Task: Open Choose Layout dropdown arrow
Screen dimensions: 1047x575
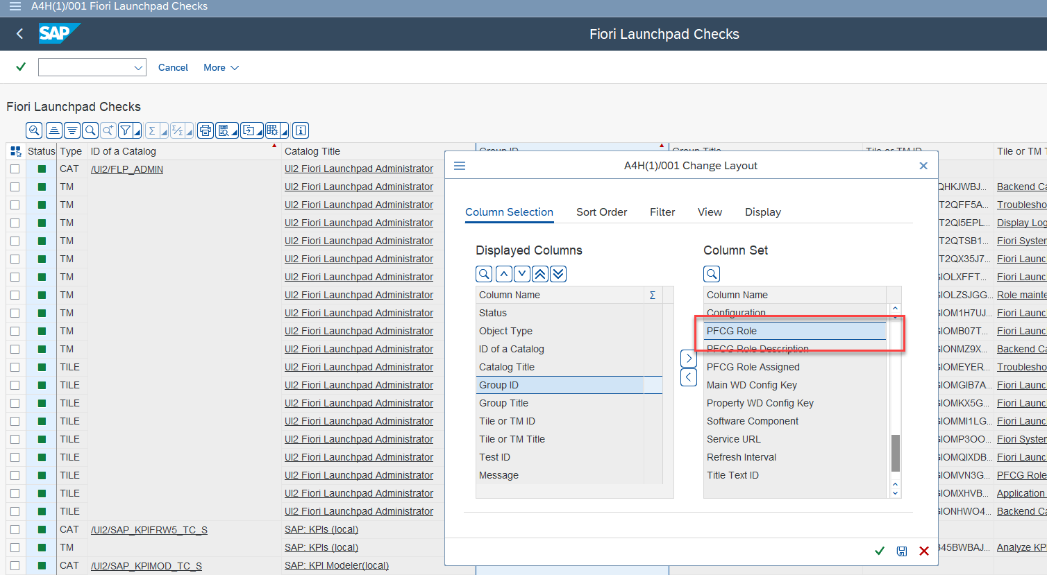Action: tap(285, 130)
